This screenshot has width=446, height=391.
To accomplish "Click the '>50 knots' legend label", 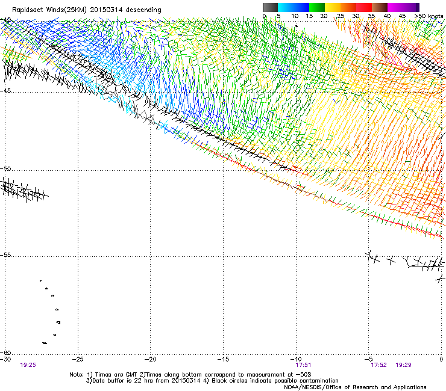I will tap(429, 16).
